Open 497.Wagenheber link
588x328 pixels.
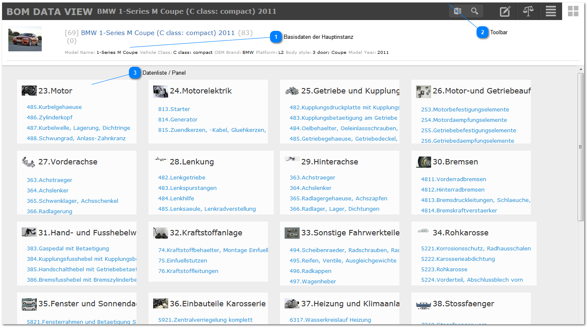313,282
